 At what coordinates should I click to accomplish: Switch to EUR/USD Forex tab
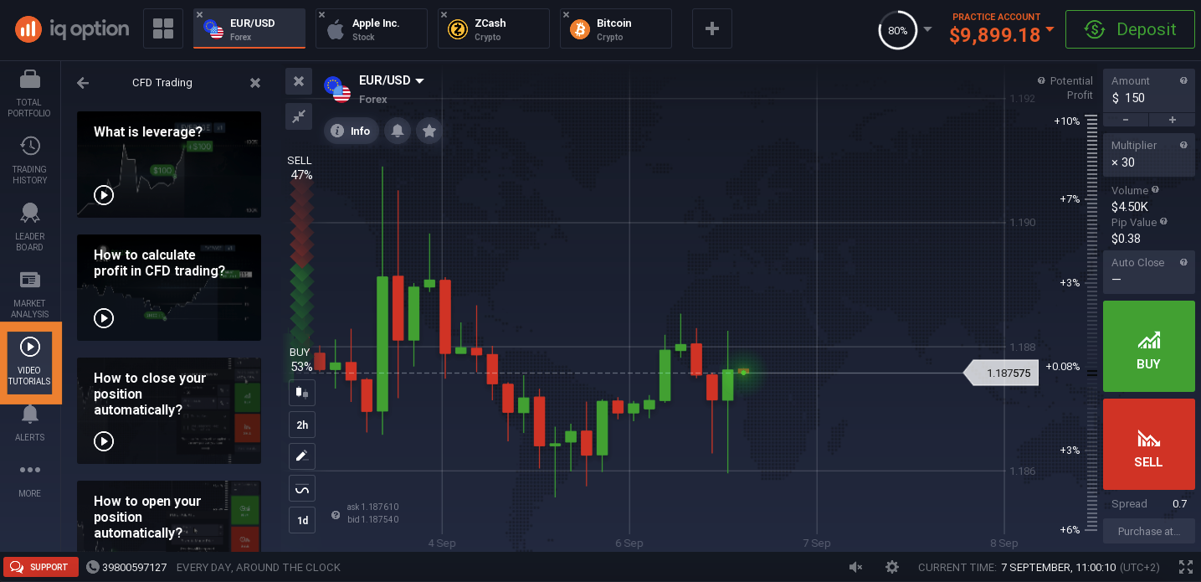[x=249, y=29]
